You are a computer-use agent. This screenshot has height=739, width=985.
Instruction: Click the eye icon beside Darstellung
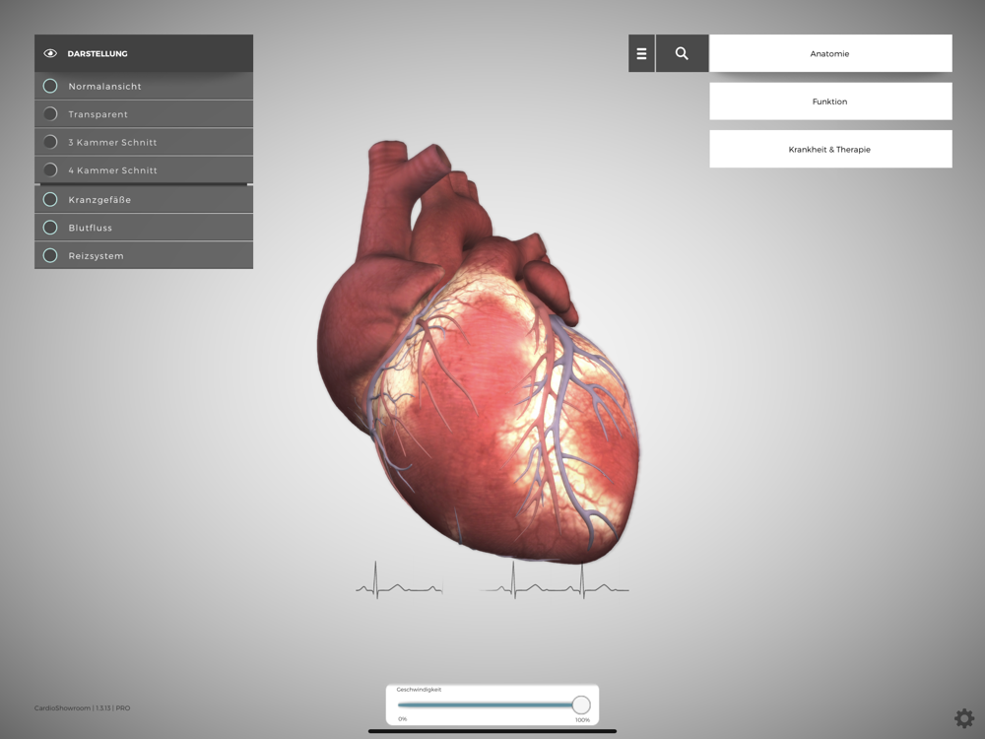(x=50, y=53)
